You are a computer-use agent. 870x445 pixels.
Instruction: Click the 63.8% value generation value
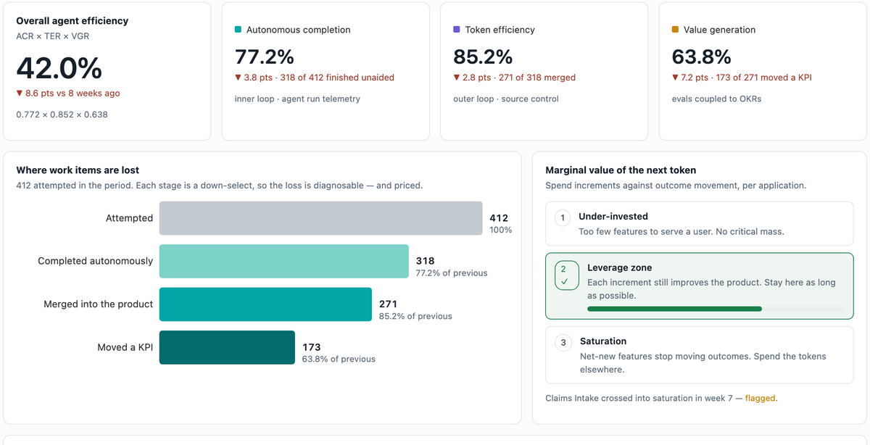click(x=702, y=57)
